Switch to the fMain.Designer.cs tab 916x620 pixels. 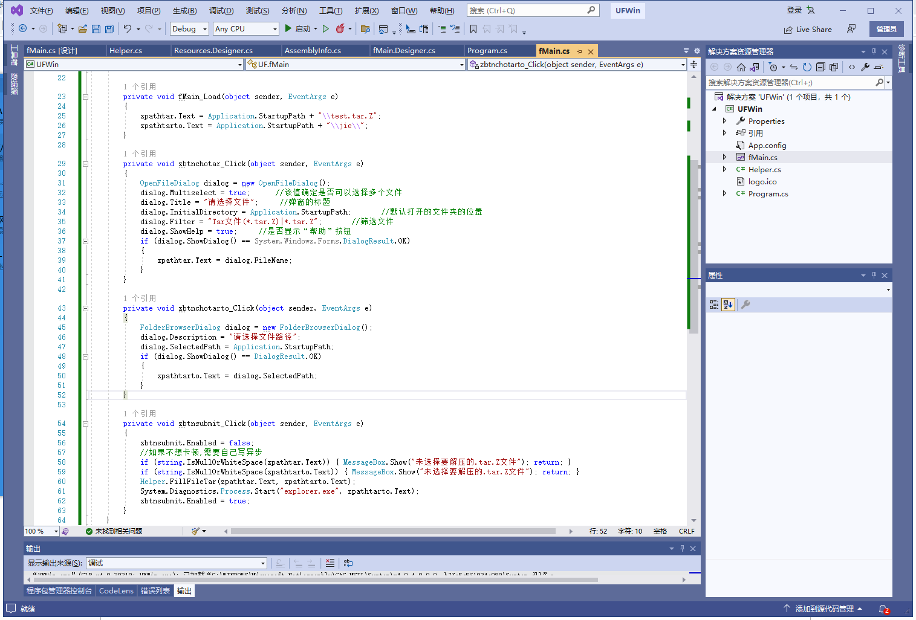404,50
